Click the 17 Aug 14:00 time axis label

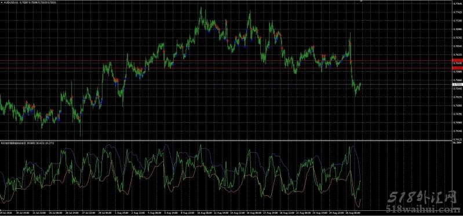click(x=271, y=213)
